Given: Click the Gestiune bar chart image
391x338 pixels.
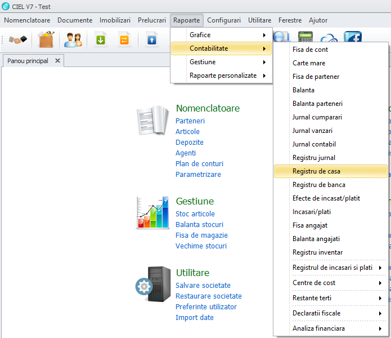Looking at the screenshot, I should (x=152, y=212).
